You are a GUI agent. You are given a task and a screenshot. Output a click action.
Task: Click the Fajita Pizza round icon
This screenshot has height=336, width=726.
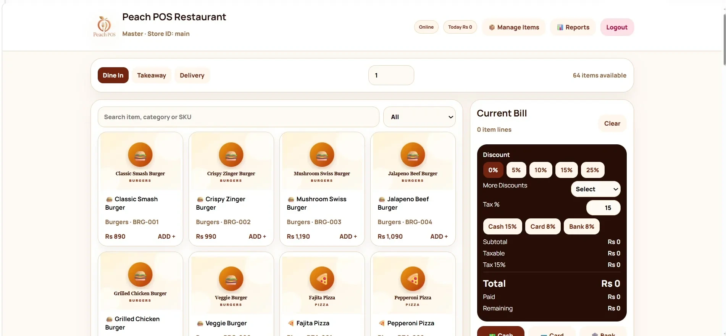(322, 279)
